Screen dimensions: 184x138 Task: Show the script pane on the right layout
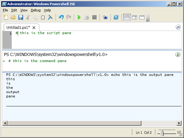(135, 18)
